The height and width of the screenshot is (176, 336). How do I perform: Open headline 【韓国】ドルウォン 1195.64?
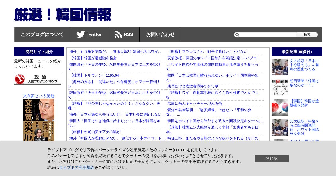[94, 75]
